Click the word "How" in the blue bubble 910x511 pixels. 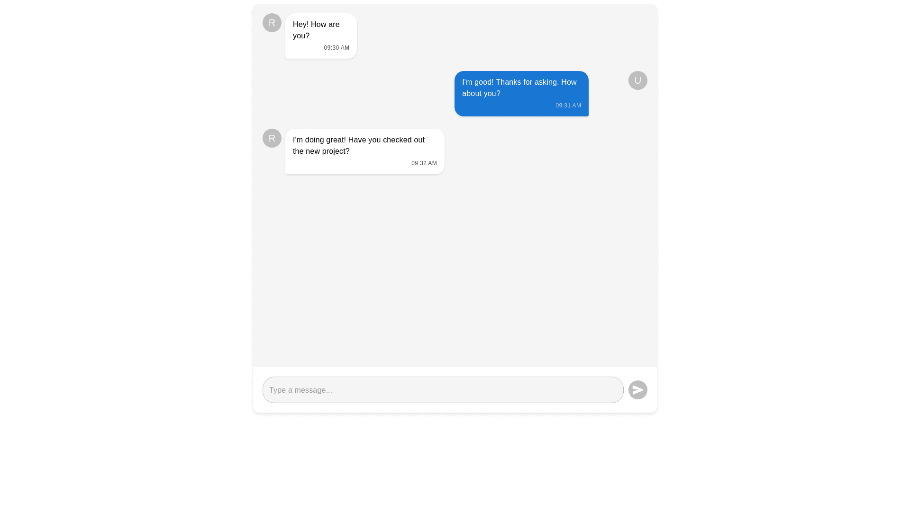tap(569, 82)
